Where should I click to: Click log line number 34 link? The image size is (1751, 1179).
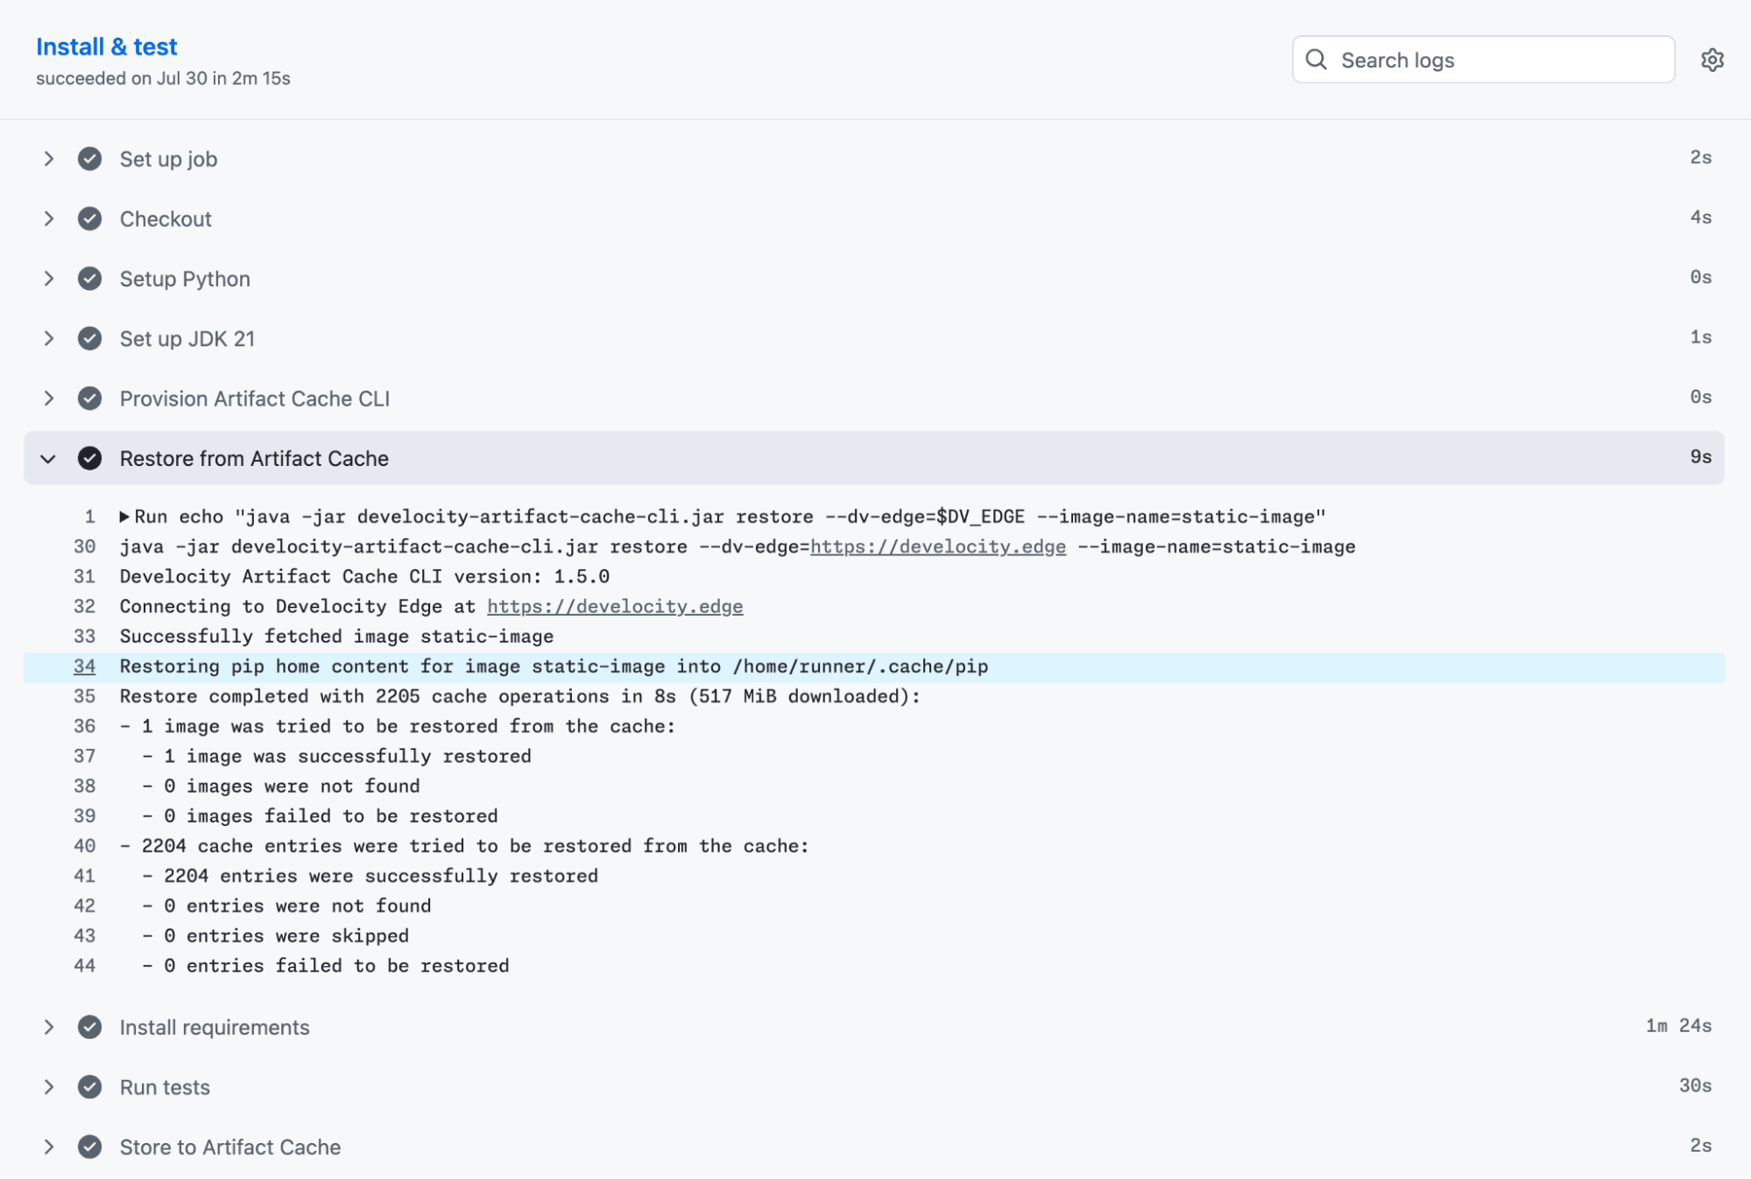click(x=84, y=666)
